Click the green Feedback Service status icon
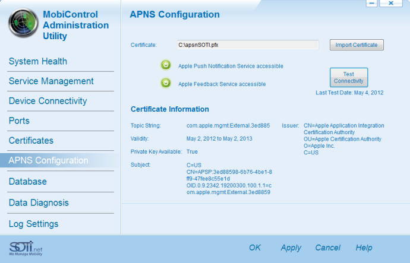Screen dimensions: 410x263 pyautogui.click(x=166, y=83)
